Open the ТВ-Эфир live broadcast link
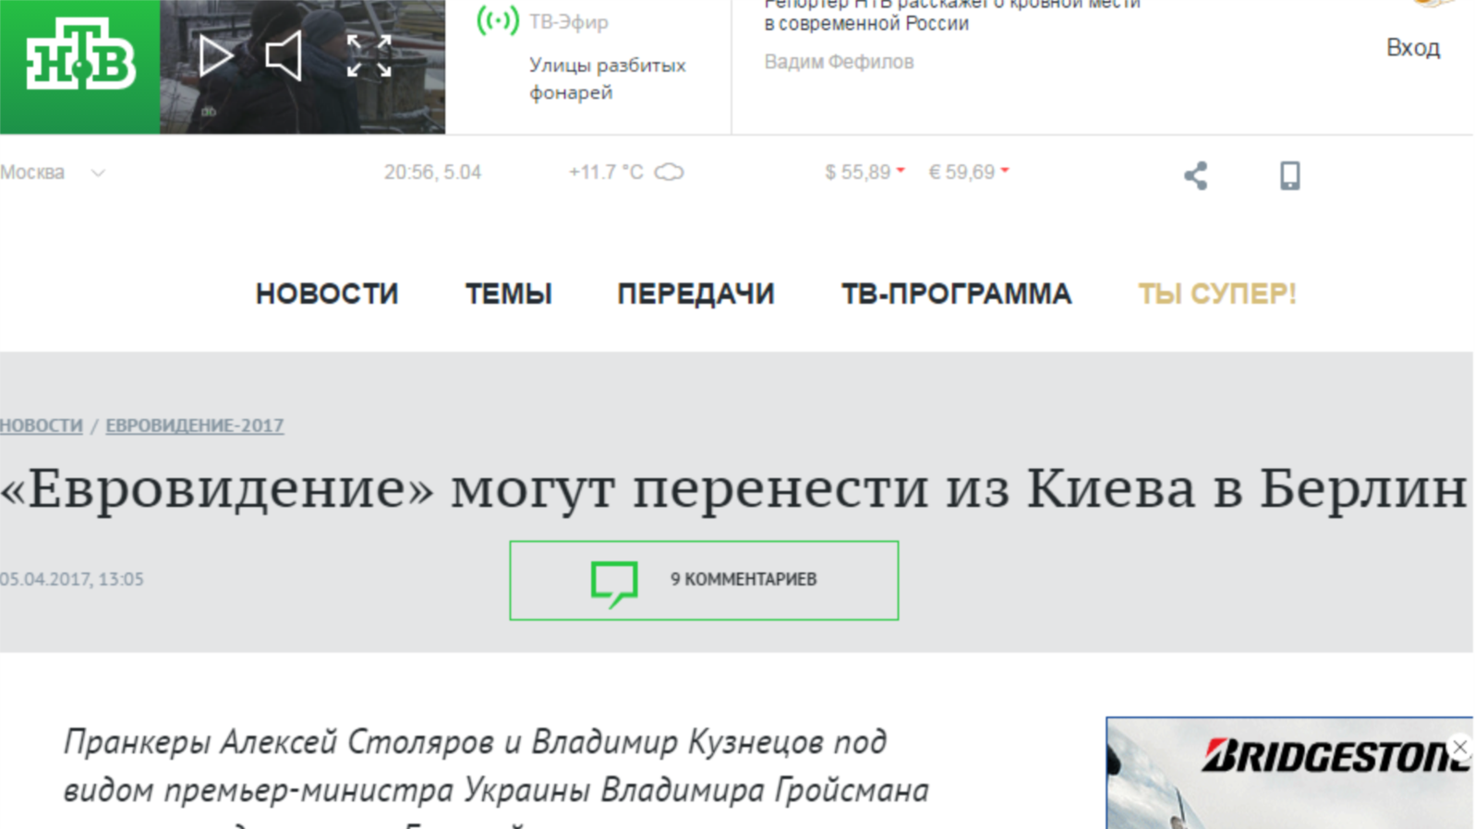Screen dimensions: 1475x829 pos(568,22)
